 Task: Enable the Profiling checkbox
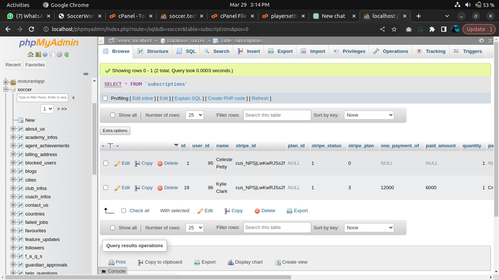point(105,98)
